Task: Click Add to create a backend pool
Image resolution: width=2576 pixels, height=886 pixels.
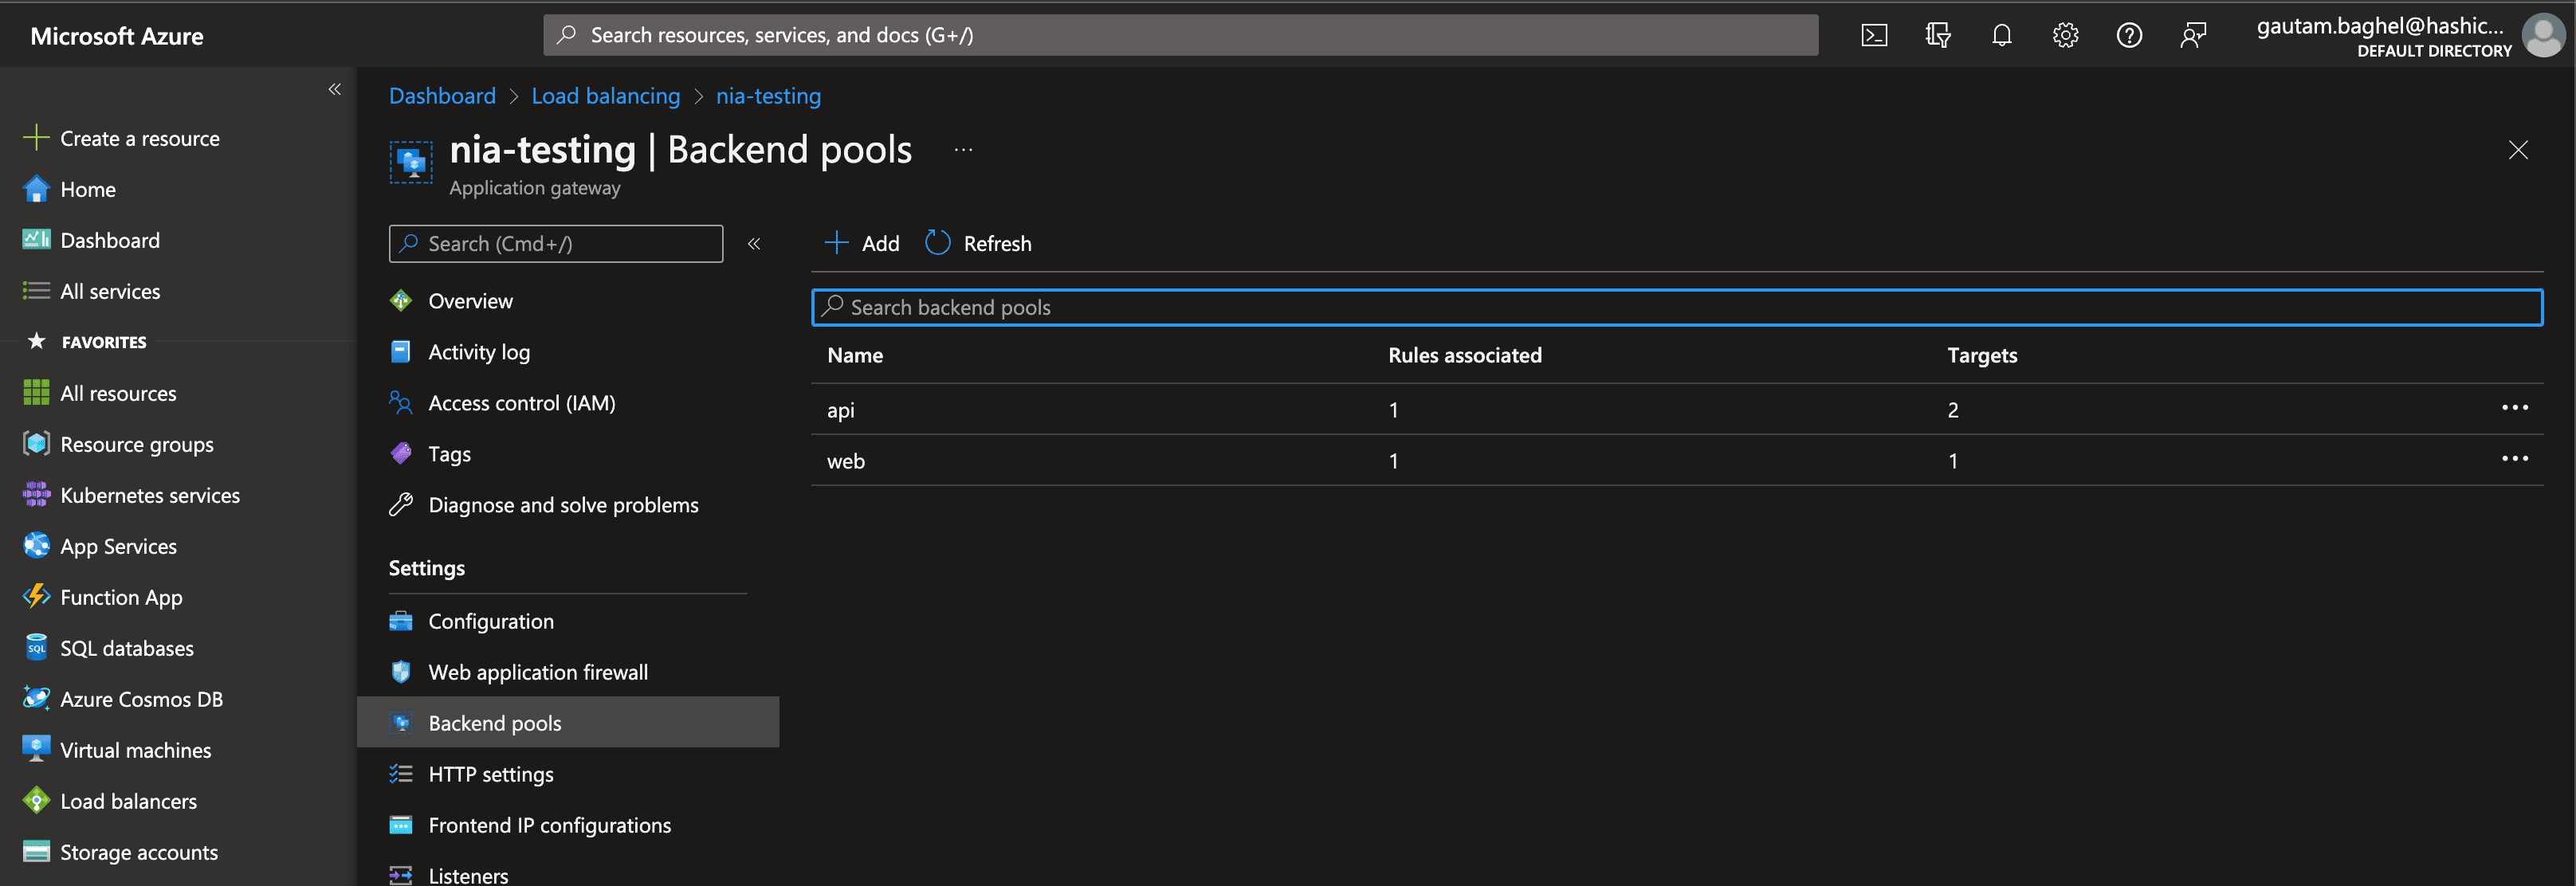Action: click(x=862, y=243)
